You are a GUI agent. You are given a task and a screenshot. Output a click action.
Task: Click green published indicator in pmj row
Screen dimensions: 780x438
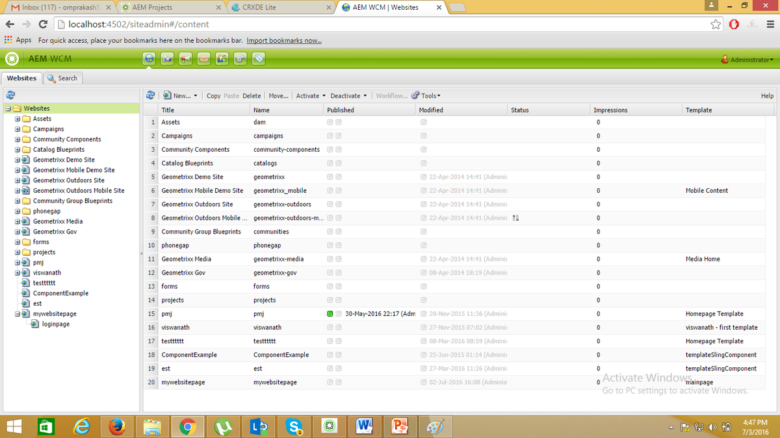[330, 314]
